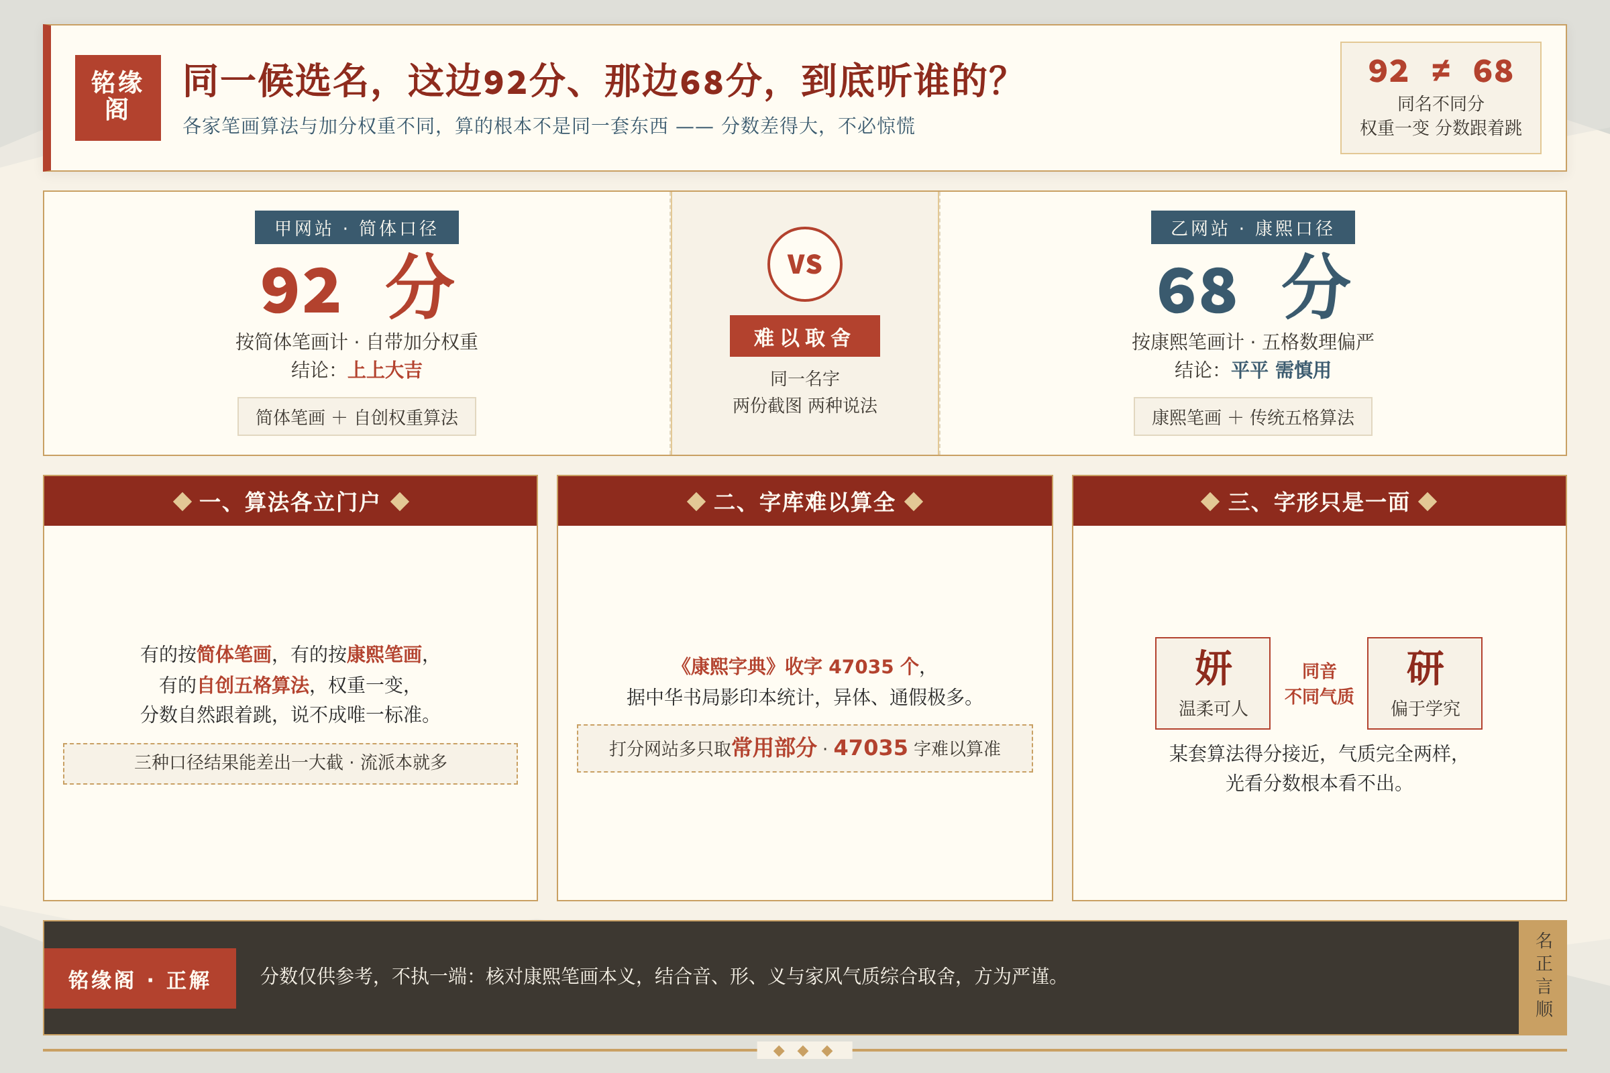
Task: Click the 两份截图 两种说法 text
Action: point(804,405)
